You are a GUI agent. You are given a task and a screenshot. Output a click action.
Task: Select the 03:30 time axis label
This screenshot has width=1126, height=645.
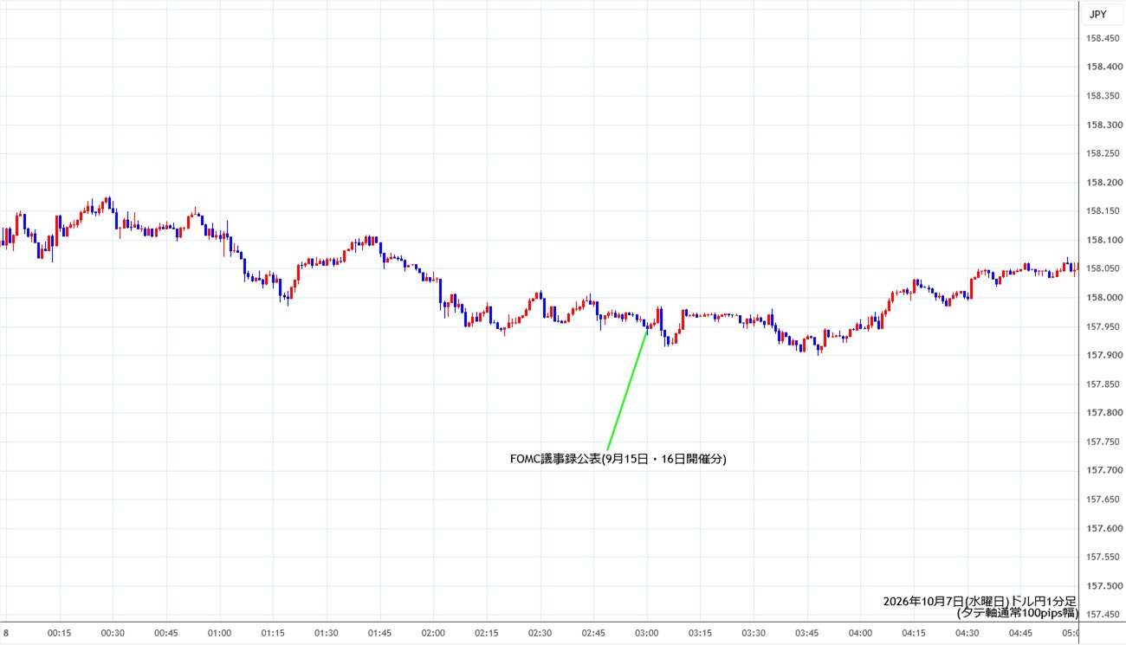click(x=754, y=633)
